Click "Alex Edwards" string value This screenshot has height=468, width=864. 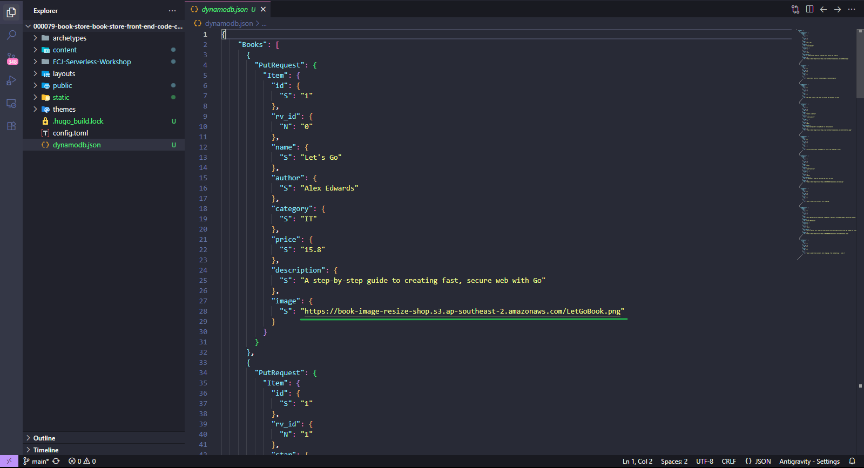click(x=329, y=188)
